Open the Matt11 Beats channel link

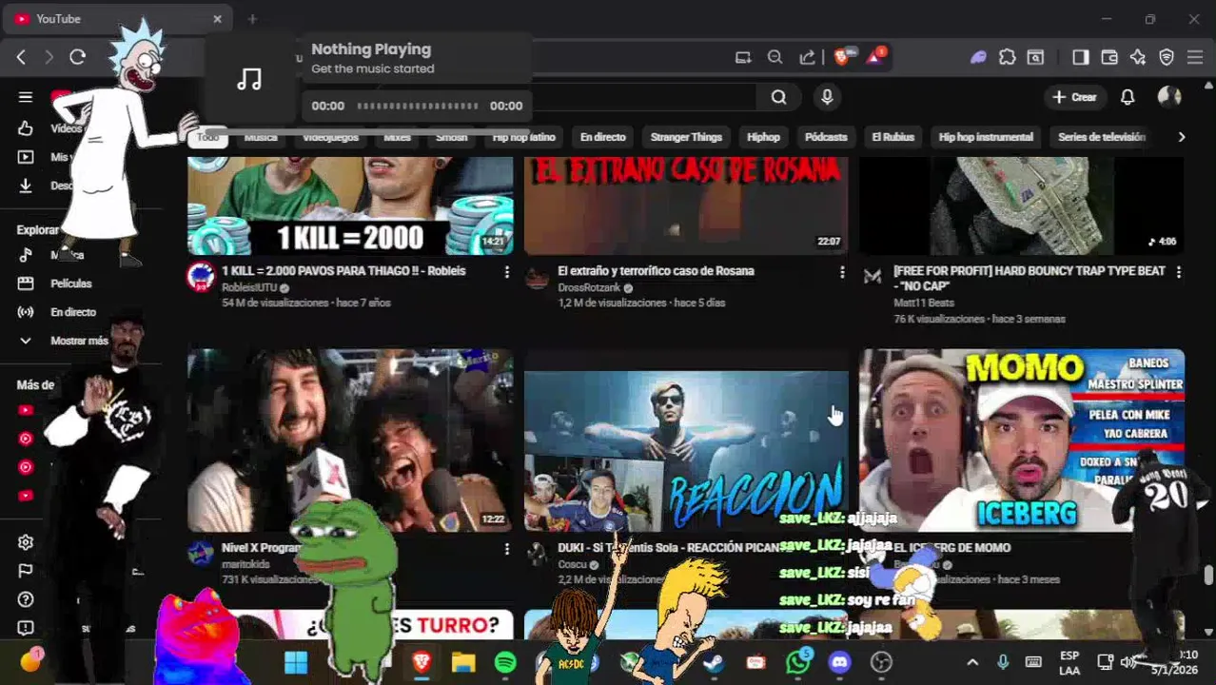click(924, 303)
